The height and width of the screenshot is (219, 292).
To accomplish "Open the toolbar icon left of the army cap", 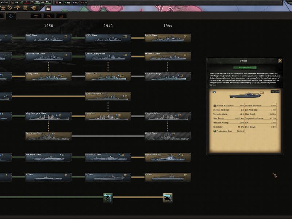I will pos(26,8).
